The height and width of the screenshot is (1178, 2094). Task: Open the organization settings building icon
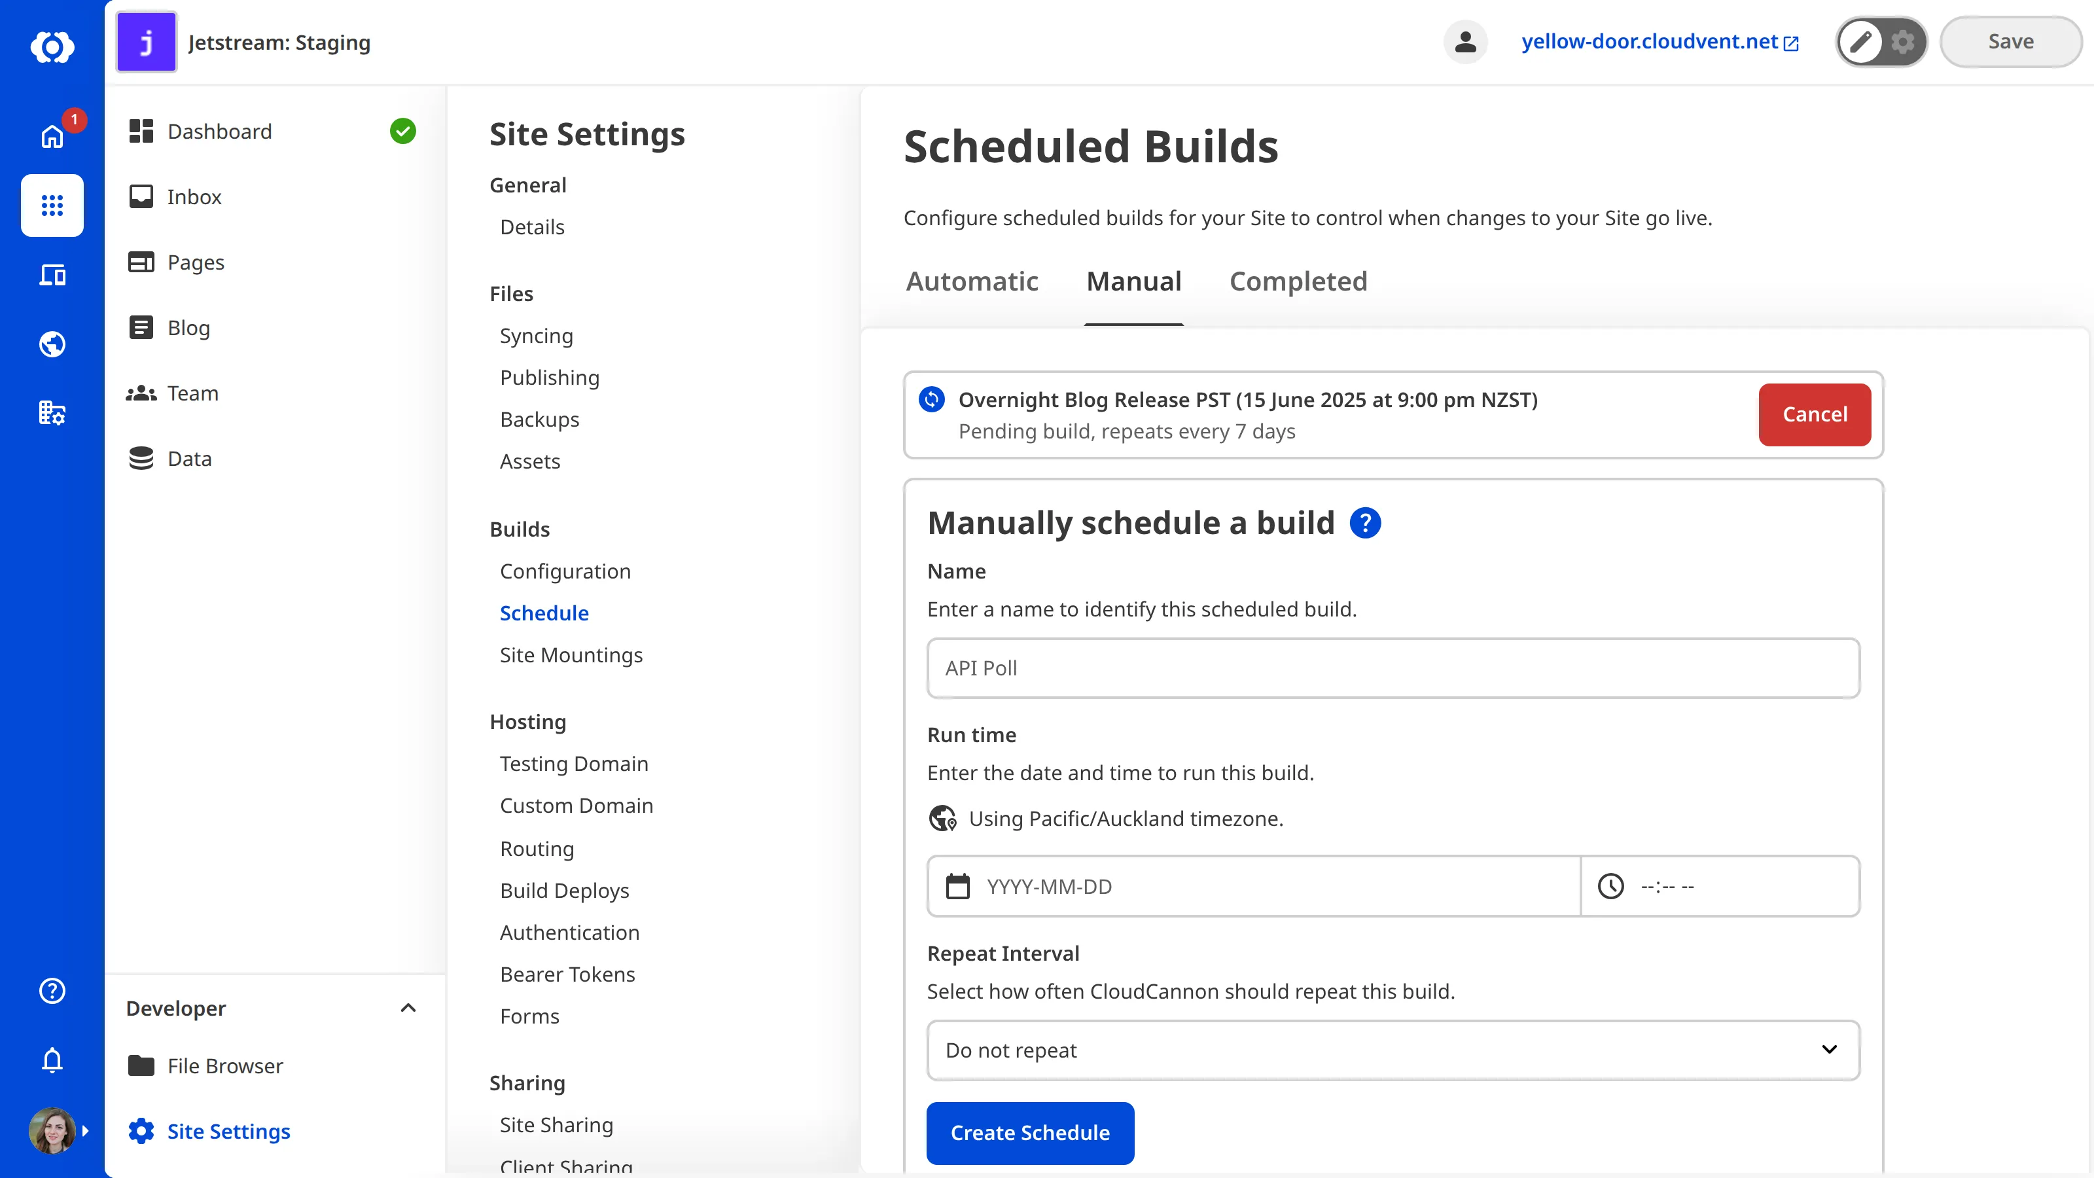[x=52, y=413]
